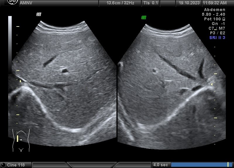Click the yellow focus arrow on left image
The width and height of the screenshot is (234, 168).
(x=20, y=81)
